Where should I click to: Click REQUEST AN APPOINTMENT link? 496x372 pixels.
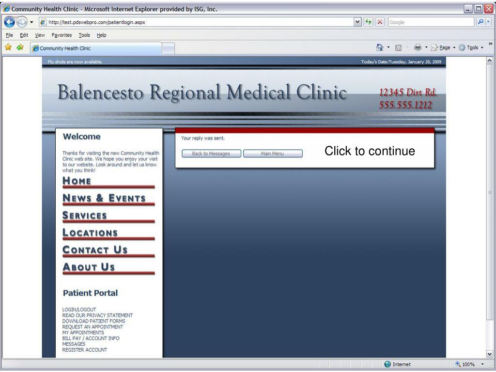[x=93, y=327]
